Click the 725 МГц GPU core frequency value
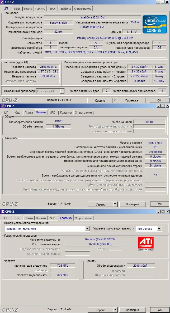Viewport: 170px width, 313px height. [63, 266]
